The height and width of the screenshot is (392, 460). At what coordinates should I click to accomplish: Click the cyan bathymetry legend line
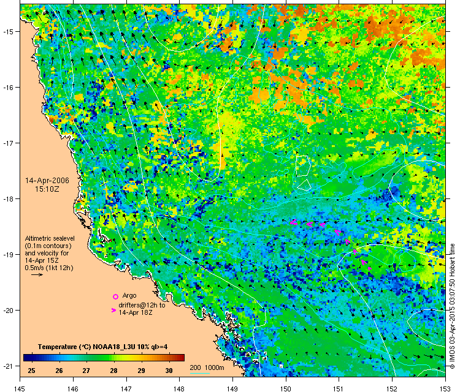pyautogui.click(x=200, y=373)
